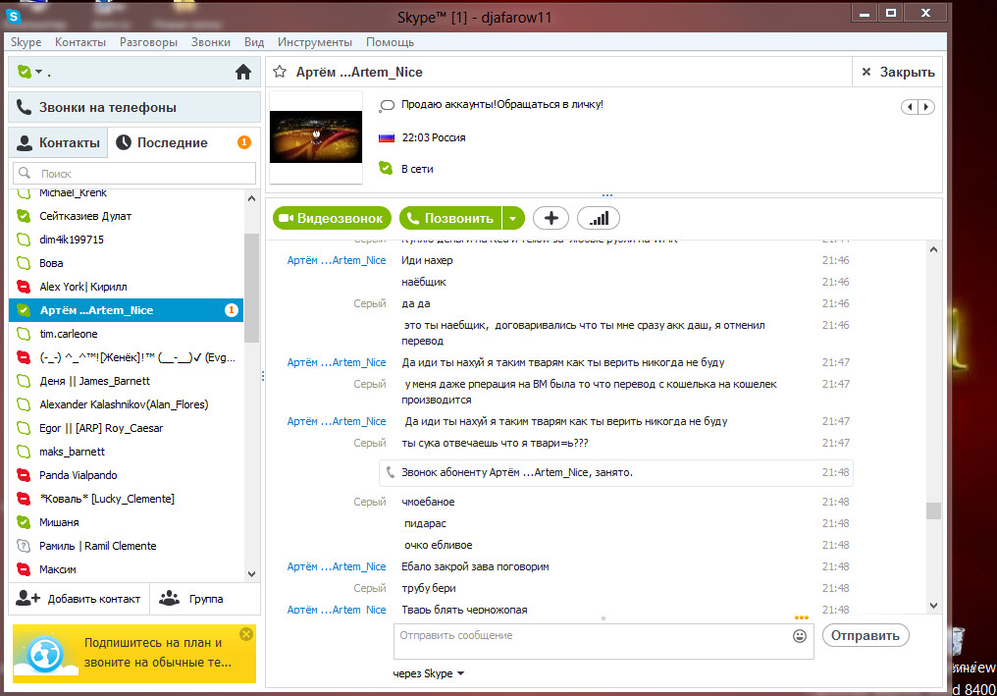Open Звонки на телефоны panel

coord(134,108)
